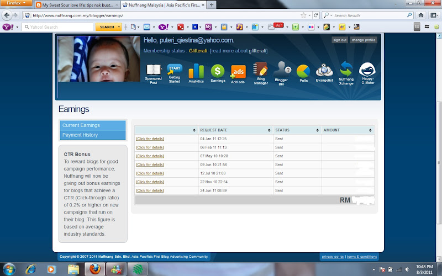Follow the glitterati read more link
442x276 pixels.
click(x=257, y=51)
